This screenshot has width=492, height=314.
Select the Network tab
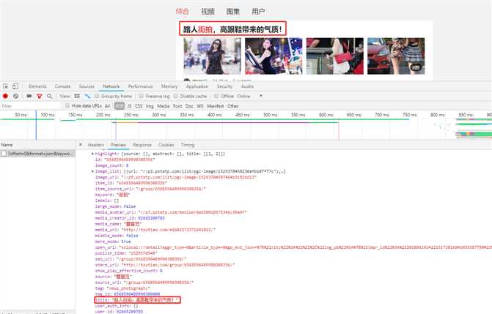coord(111,86)
